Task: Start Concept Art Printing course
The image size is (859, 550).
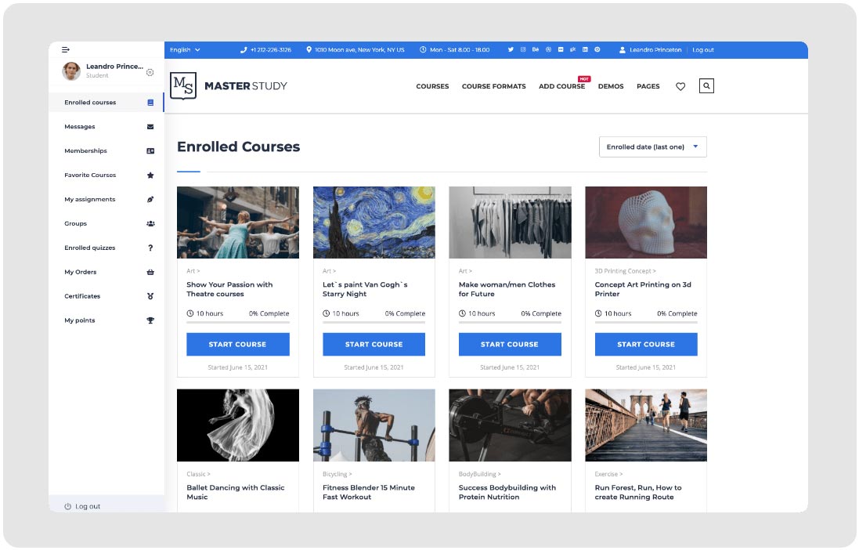Action: click(x=646, y=345)
